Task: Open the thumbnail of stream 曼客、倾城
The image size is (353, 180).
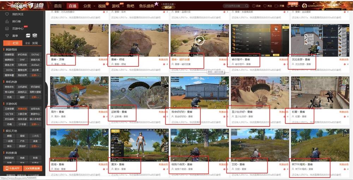Action: tap(139, 40)
